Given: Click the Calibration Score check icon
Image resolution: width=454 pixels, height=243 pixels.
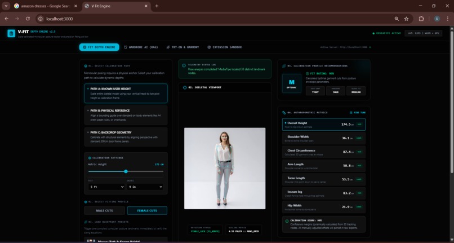Looking at the screenshot, I should (287, 221).
